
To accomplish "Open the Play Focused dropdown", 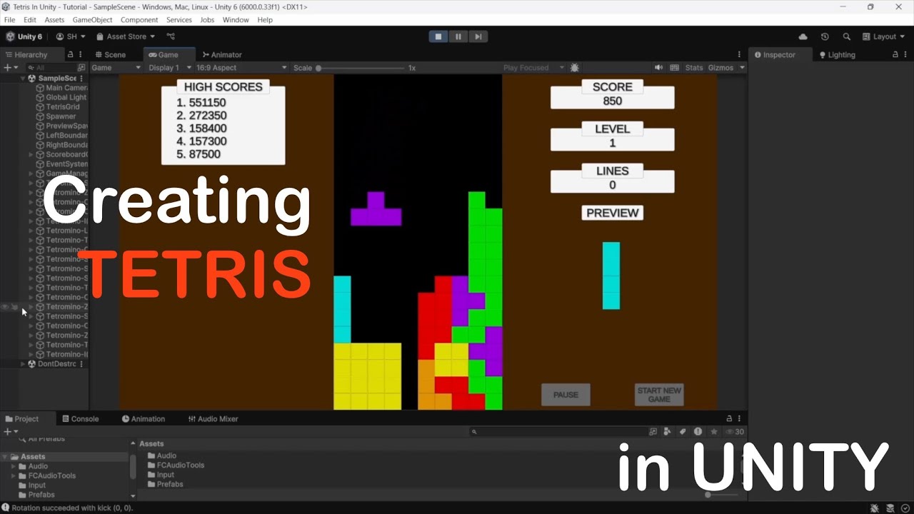I will coord(533,68).
